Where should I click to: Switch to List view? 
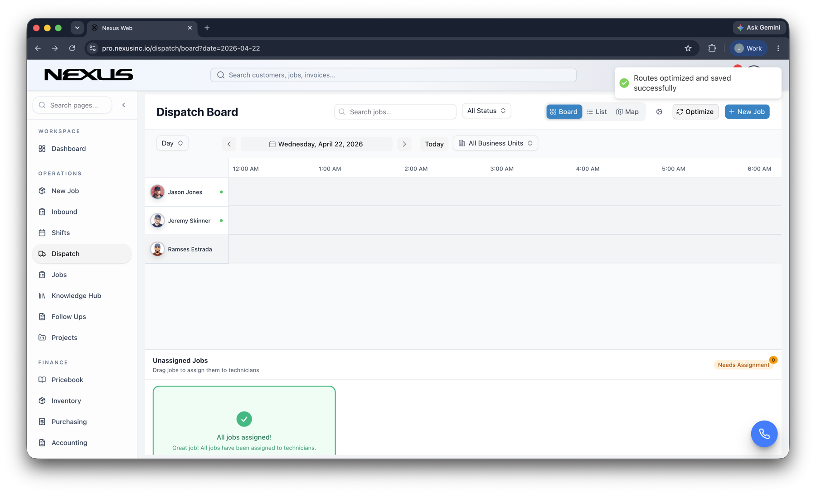pos(597,111)
